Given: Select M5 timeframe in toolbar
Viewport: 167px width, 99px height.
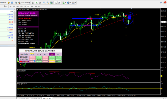Looking at the screenshot, I should tap(14, 6).
